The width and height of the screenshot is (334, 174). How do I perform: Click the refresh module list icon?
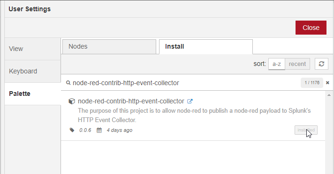[x=321, y=64]
